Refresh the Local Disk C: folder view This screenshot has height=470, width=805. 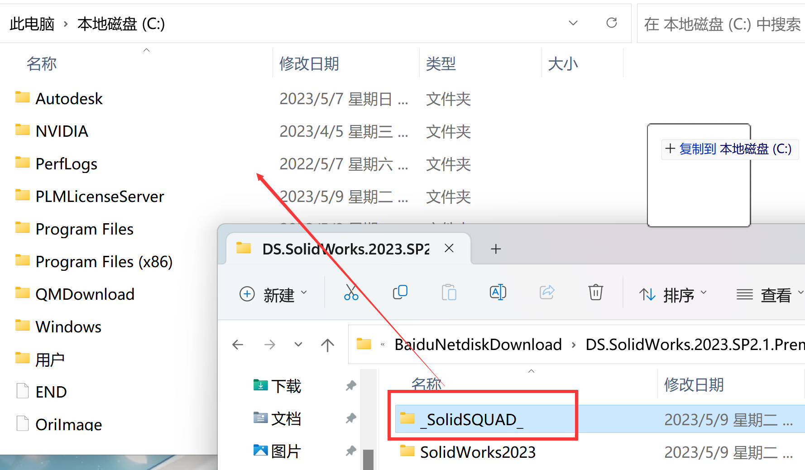coord(611,23)
